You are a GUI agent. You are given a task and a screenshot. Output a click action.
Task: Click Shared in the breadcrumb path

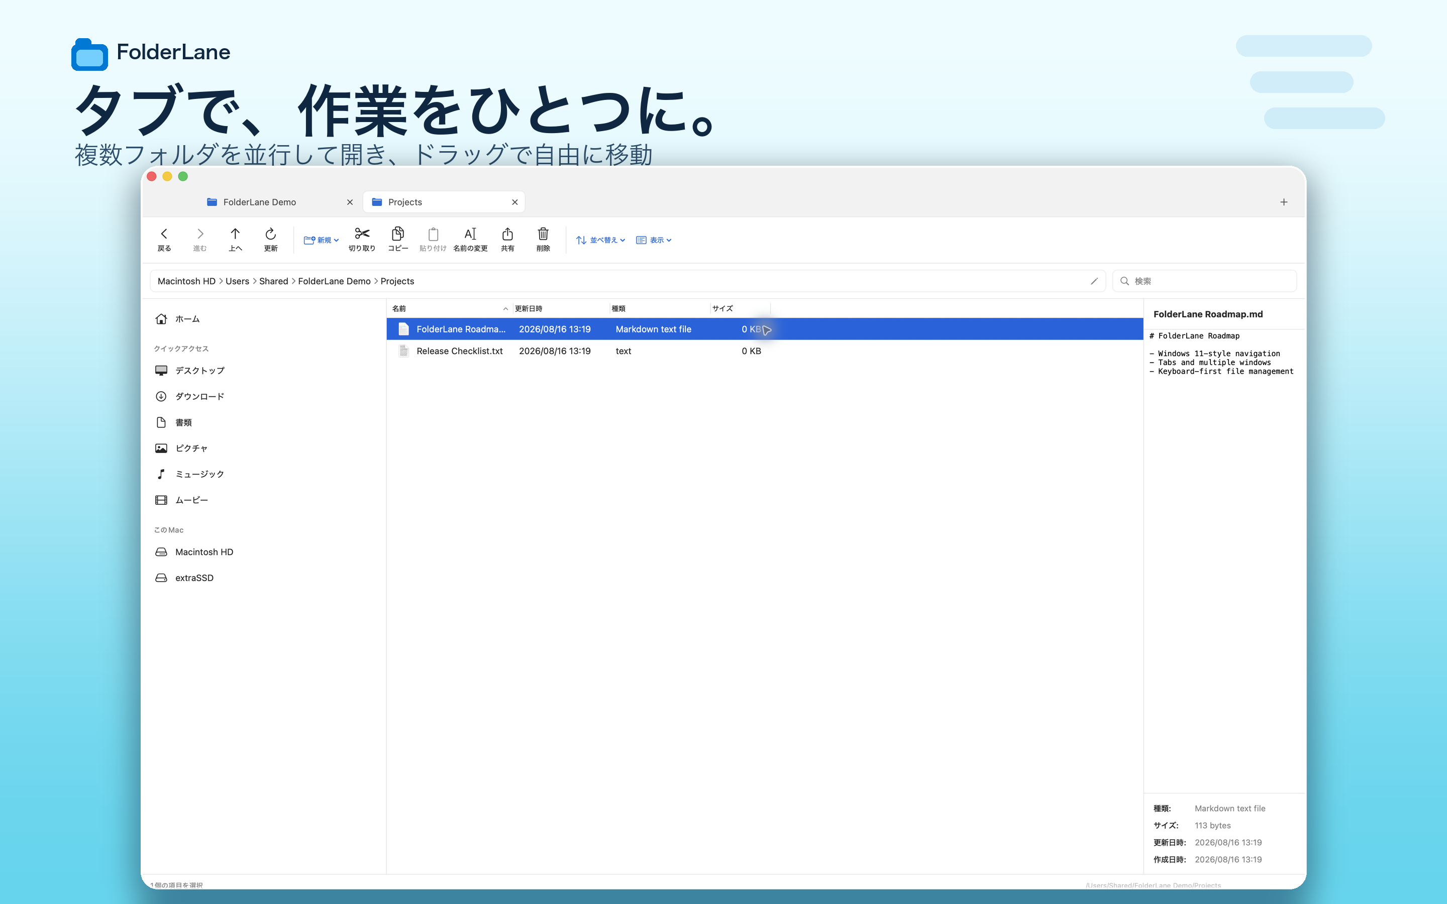[x=274, y=281]
